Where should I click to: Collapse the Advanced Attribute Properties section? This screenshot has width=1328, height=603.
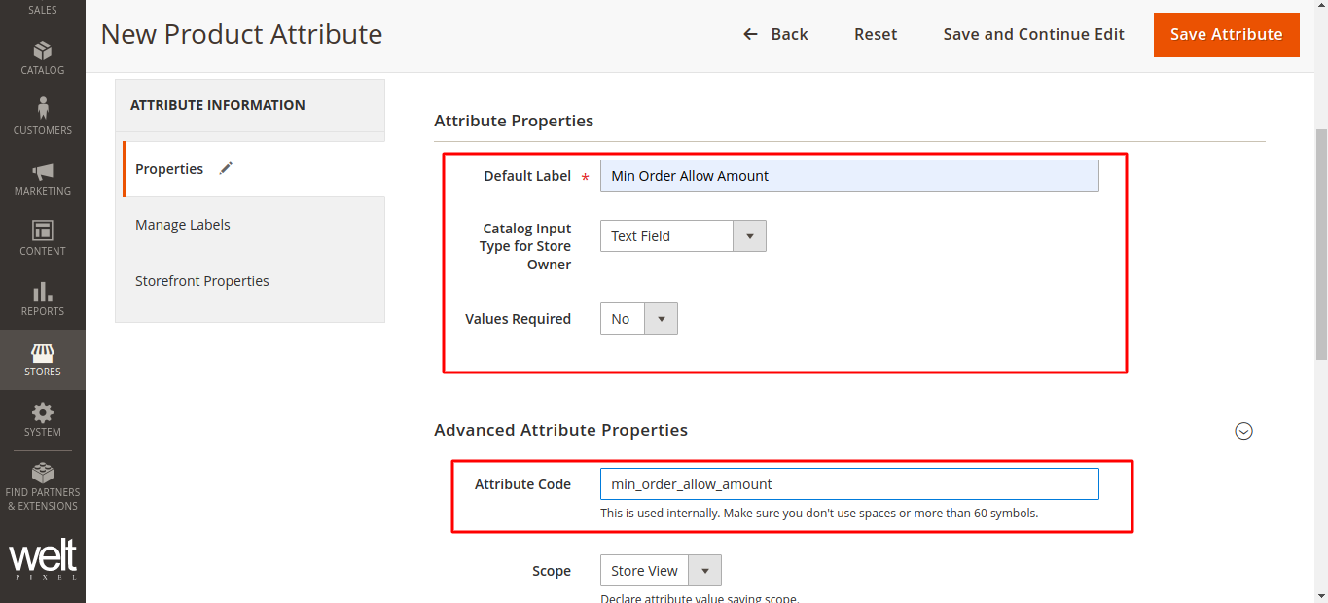[x=1243, y=431]
